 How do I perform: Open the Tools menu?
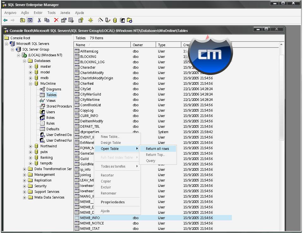point(52,13)
